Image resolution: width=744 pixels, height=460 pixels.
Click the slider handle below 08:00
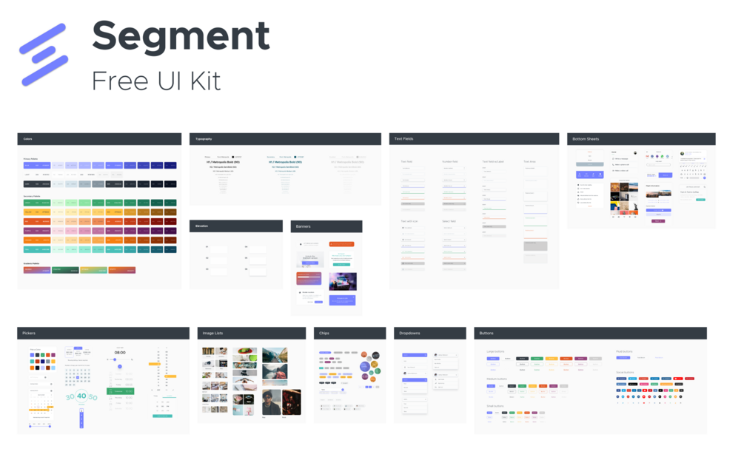115,360
